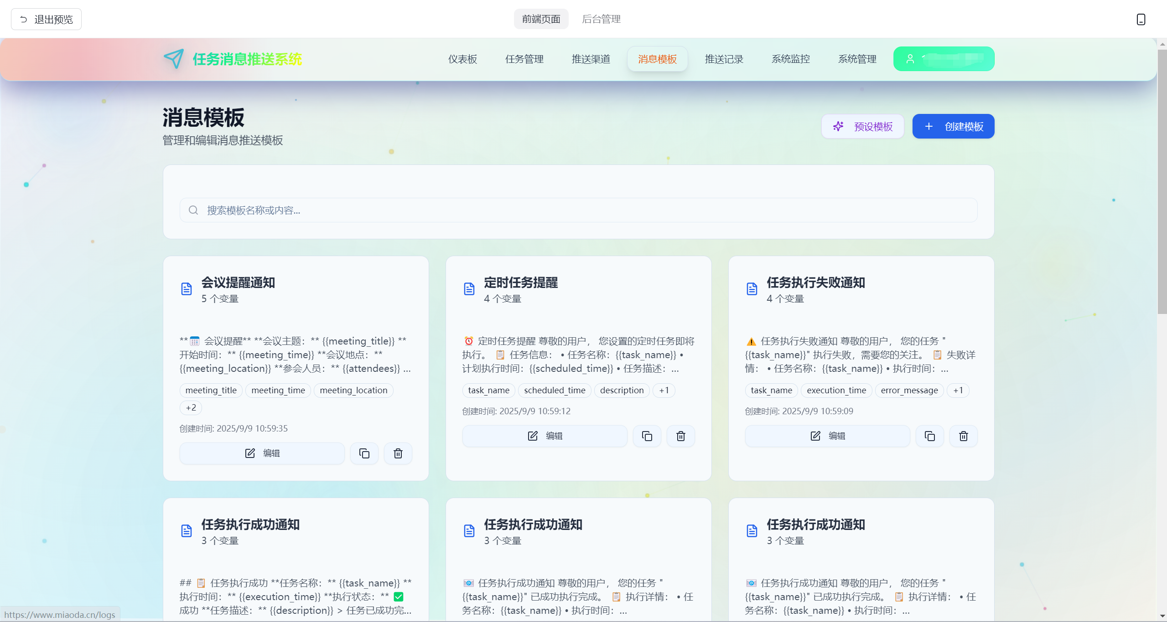The image size is (1167, 622).
Task: Click 创建模板 button
Action: pos(953,126)
